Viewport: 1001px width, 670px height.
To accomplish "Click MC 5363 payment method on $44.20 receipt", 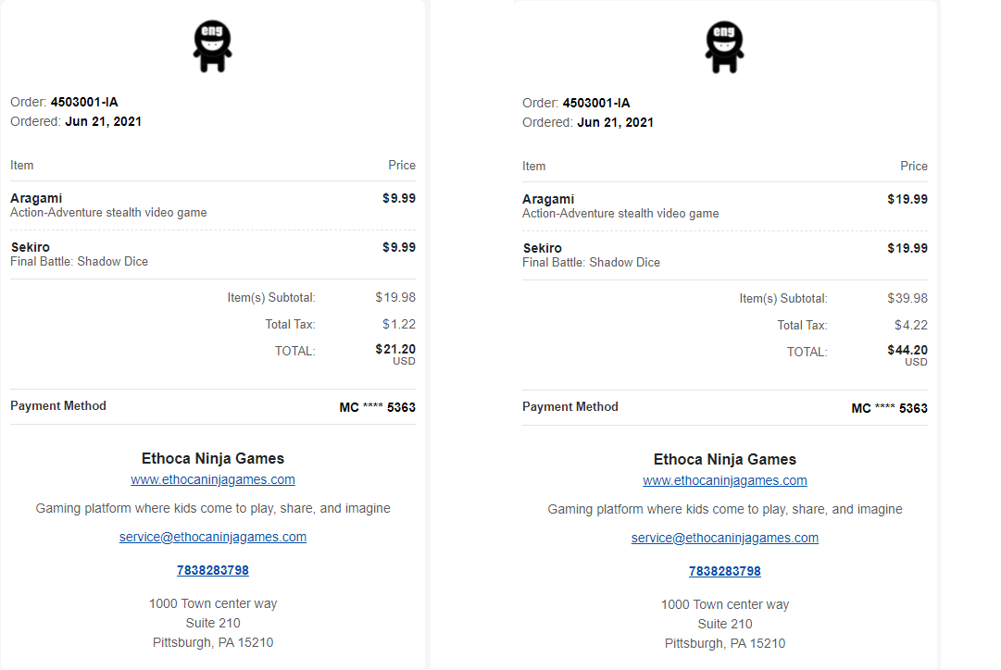I will click(889, 408).
